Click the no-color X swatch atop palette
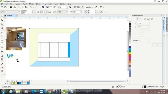 point(130,22)
